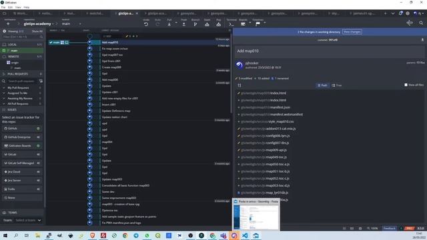
Task: Click the View changes button
Action: pos(352,32)
